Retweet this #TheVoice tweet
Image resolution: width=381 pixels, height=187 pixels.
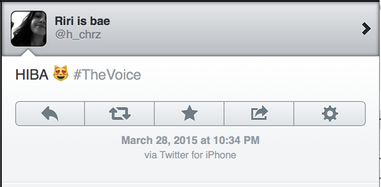[119, 114]
